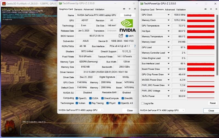Click the Device ID value field

tap(122, 41)
